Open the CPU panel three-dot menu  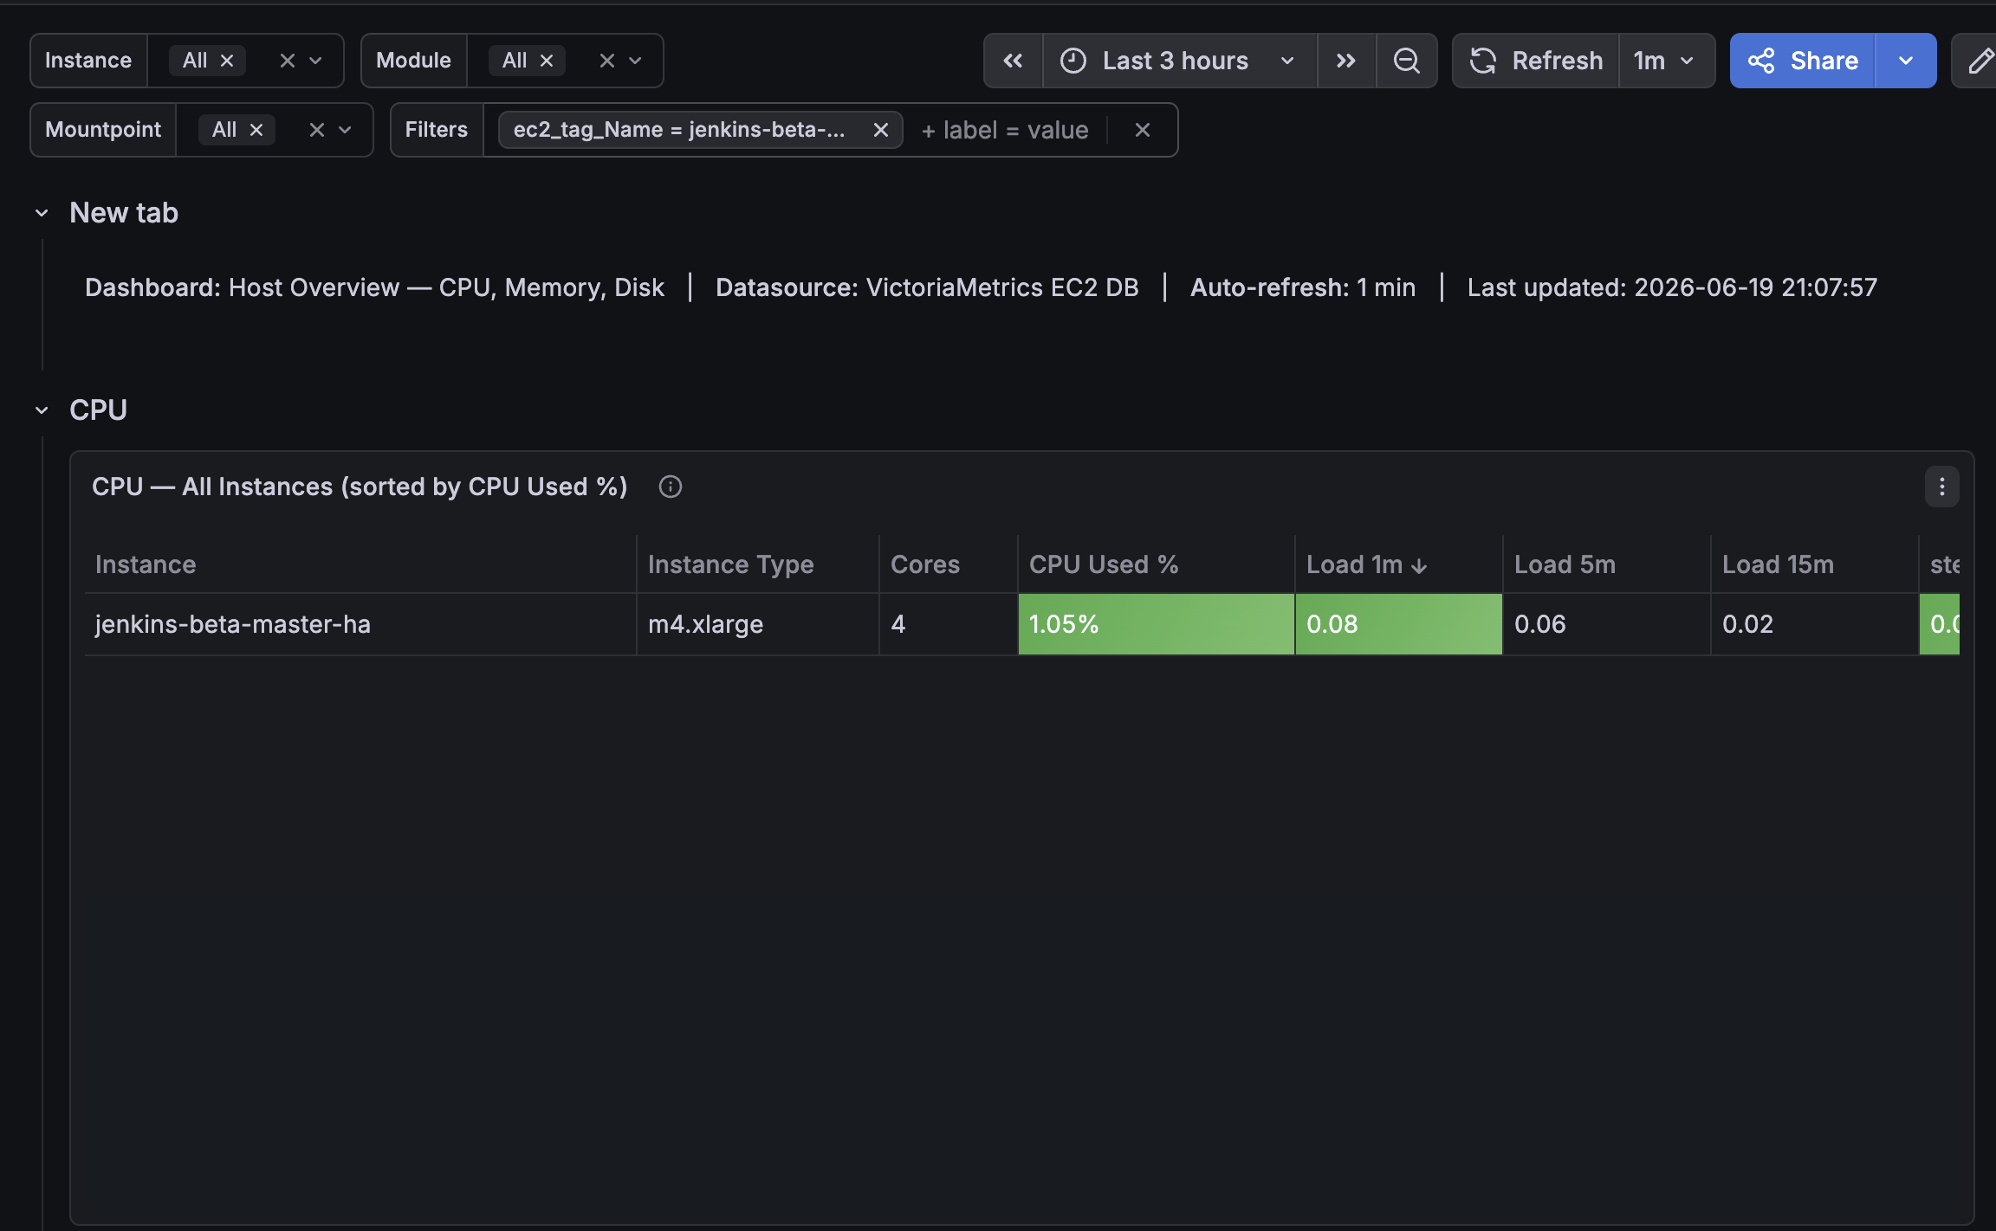coord(1941,487)
